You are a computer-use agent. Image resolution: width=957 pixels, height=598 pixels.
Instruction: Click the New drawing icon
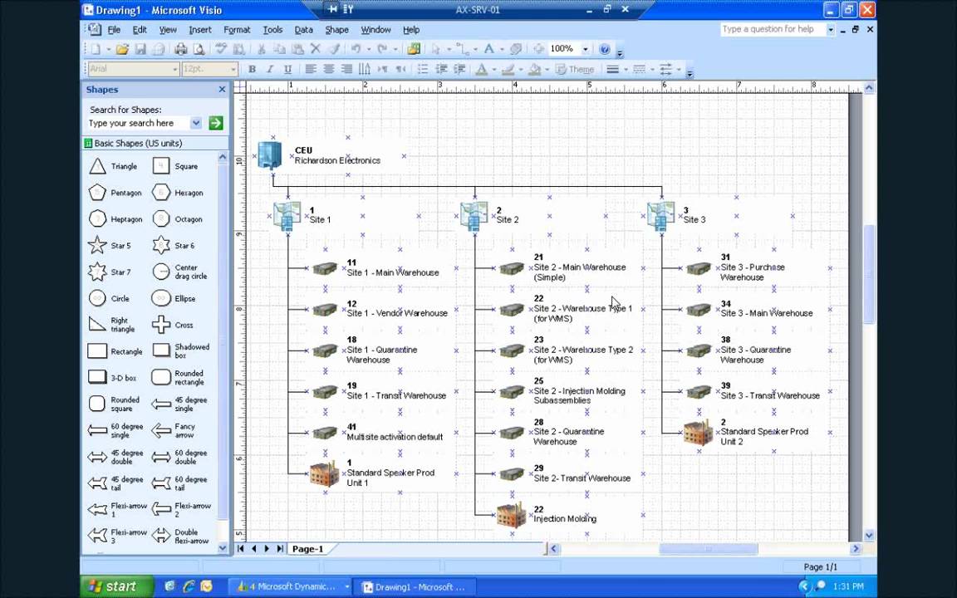pyautogui.click(x=96, y=50)
